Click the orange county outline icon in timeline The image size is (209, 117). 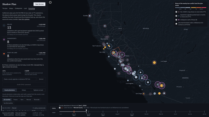pyautogui.click(x=62, y=108)
